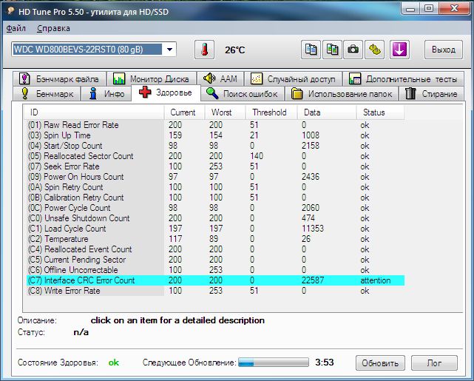Image resolution: width=474 pixels, height=381 pixels.
Task: Click the data value 11353
Action: coord(313,229)
